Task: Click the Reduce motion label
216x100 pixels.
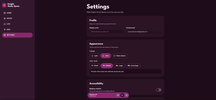Action: (95, 89)
